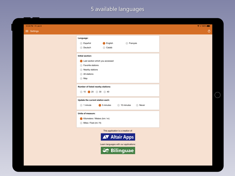Click the 'Language:' section heading

click(x=83, y=38)
